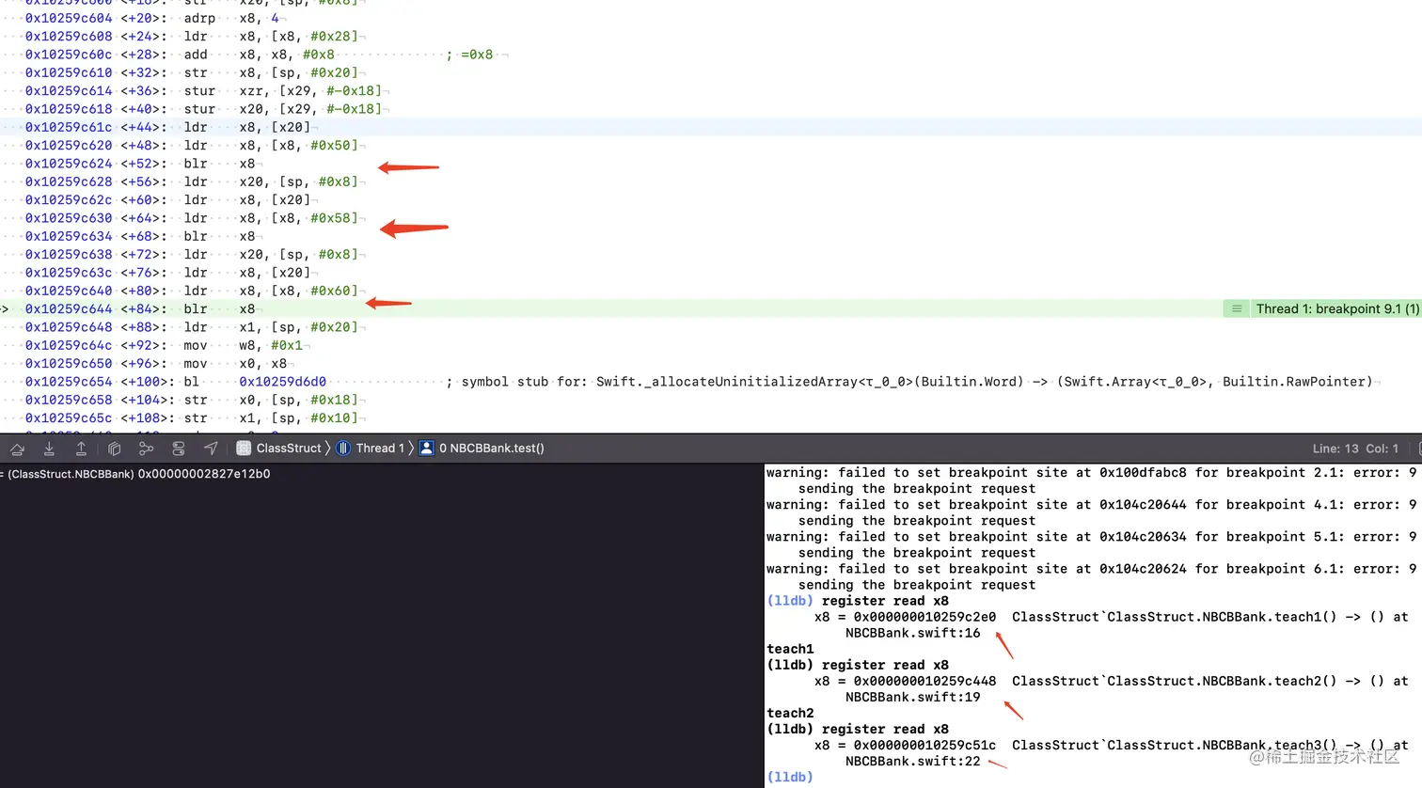Click the Step Into debug icon
The image size is (1422, 788).
point(49,449)
